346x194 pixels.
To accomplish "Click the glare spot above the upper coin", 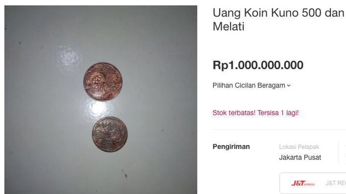I will click(69, 56).
